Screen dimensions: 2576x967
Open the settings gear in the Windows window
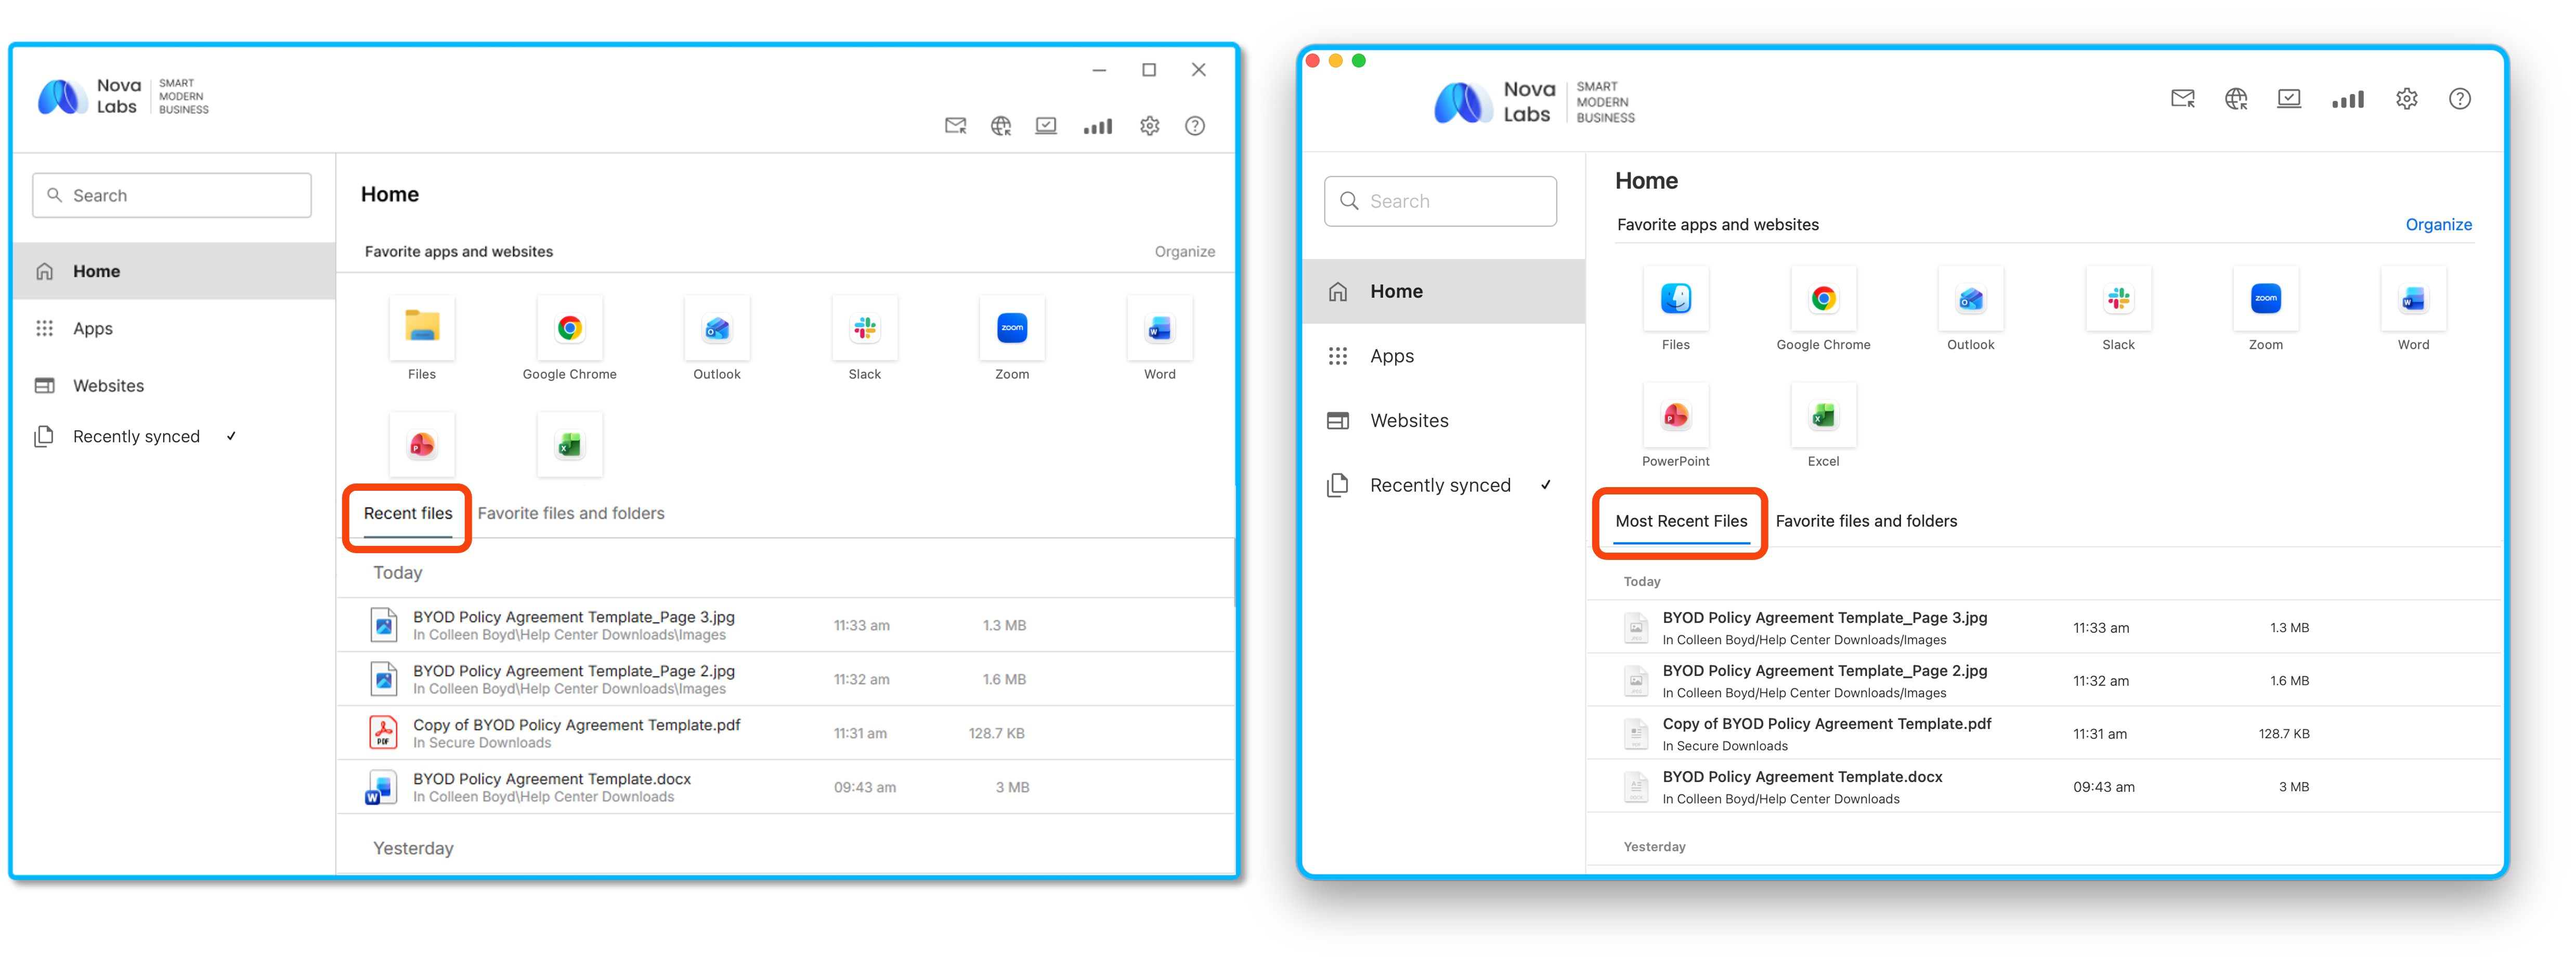click(x=1150, y=126)
